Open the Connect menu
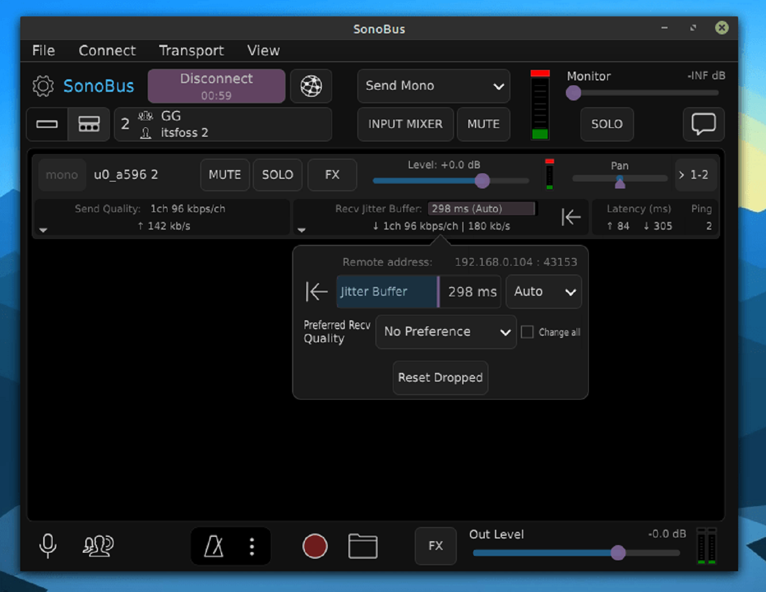Screen dimensions: 766x592 (107, 50)
